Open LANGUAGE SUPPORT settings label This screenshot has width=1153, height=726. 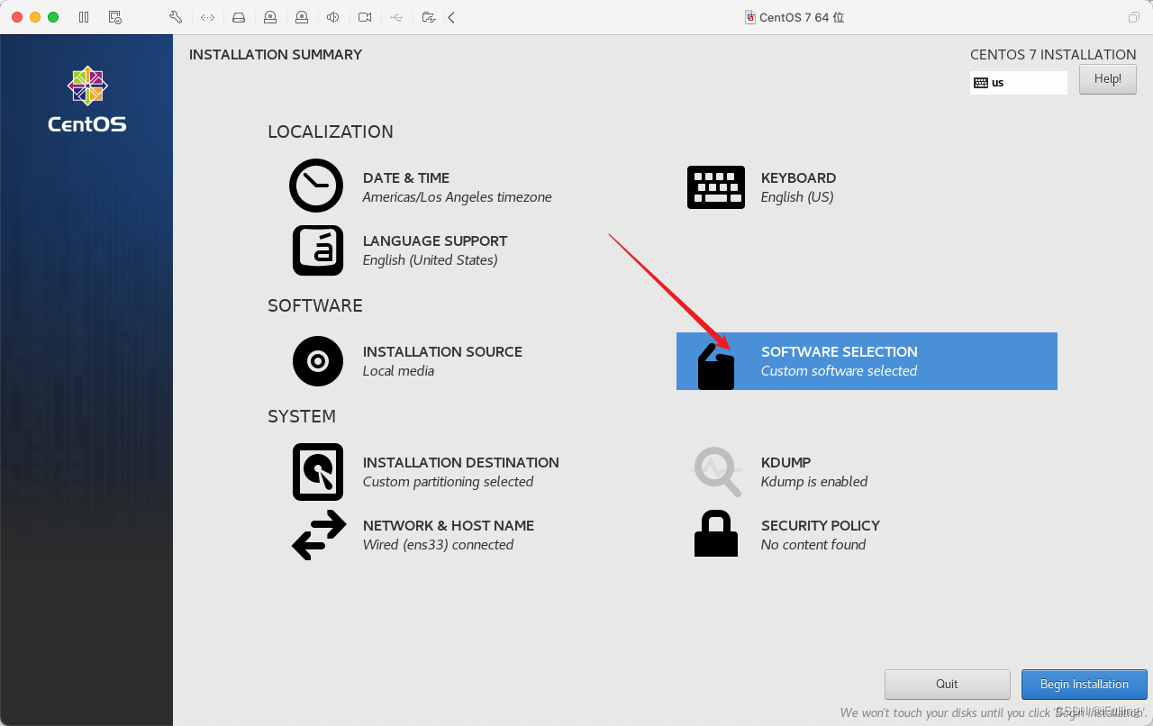pos(435,241)
